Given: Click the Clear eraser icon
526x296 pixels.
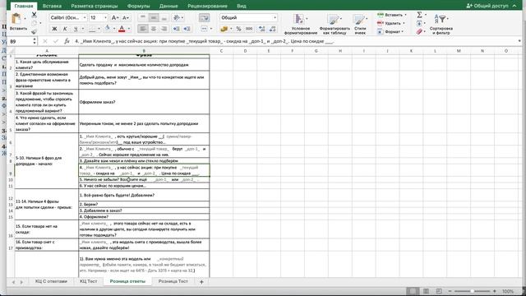Looking at the screenshot, I should pos(419,31).
